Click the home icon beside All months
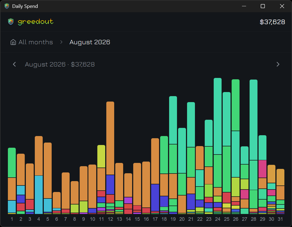This screenshot has width=292, height=227. pos(13,42)
